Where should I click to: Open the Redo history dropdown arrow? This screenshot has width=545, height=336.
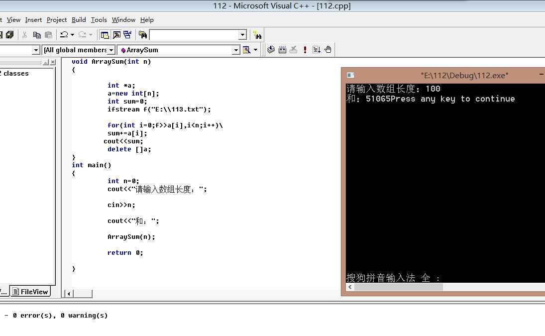[91, 34]
